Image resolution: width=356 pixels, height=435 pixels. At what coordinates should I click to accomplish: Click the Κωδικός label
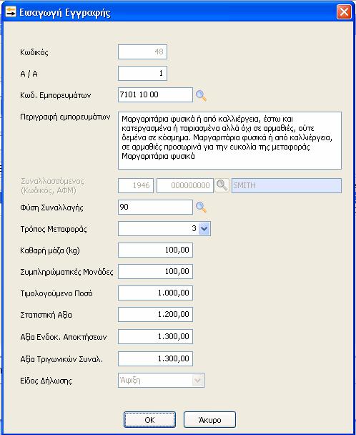[x=34, y=52]
